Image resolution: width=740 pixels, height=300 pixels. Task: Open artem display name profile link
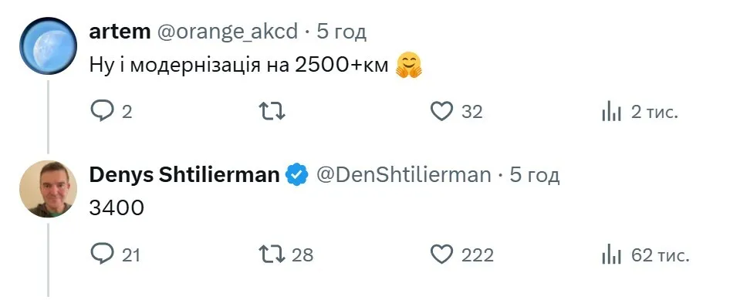120,32
